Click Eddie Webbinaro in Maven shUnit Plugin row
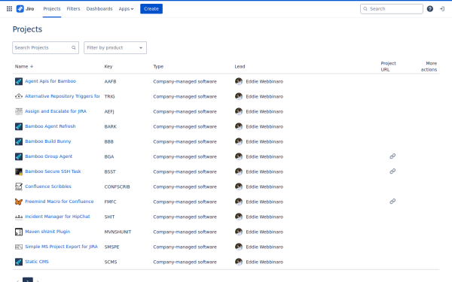This screenshot has width=452, height=282. coord(264,232)
